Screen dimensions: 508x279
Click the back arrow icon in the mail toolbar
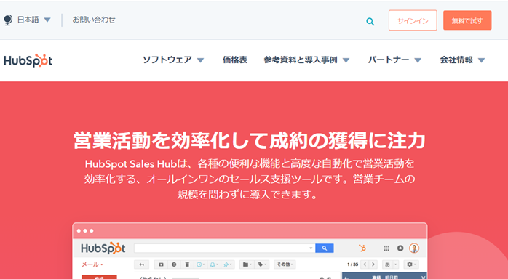[x=142, y=264]
